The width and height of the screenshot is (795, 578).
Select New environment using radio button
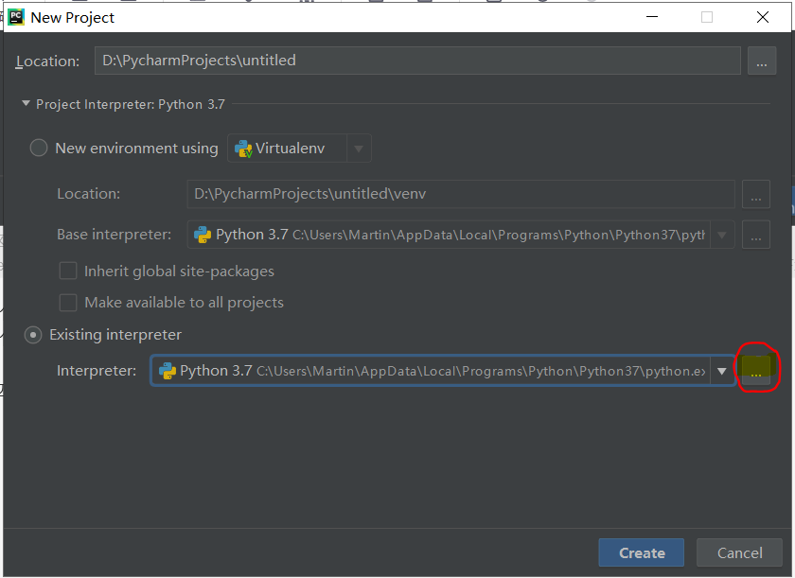[39, 148]
